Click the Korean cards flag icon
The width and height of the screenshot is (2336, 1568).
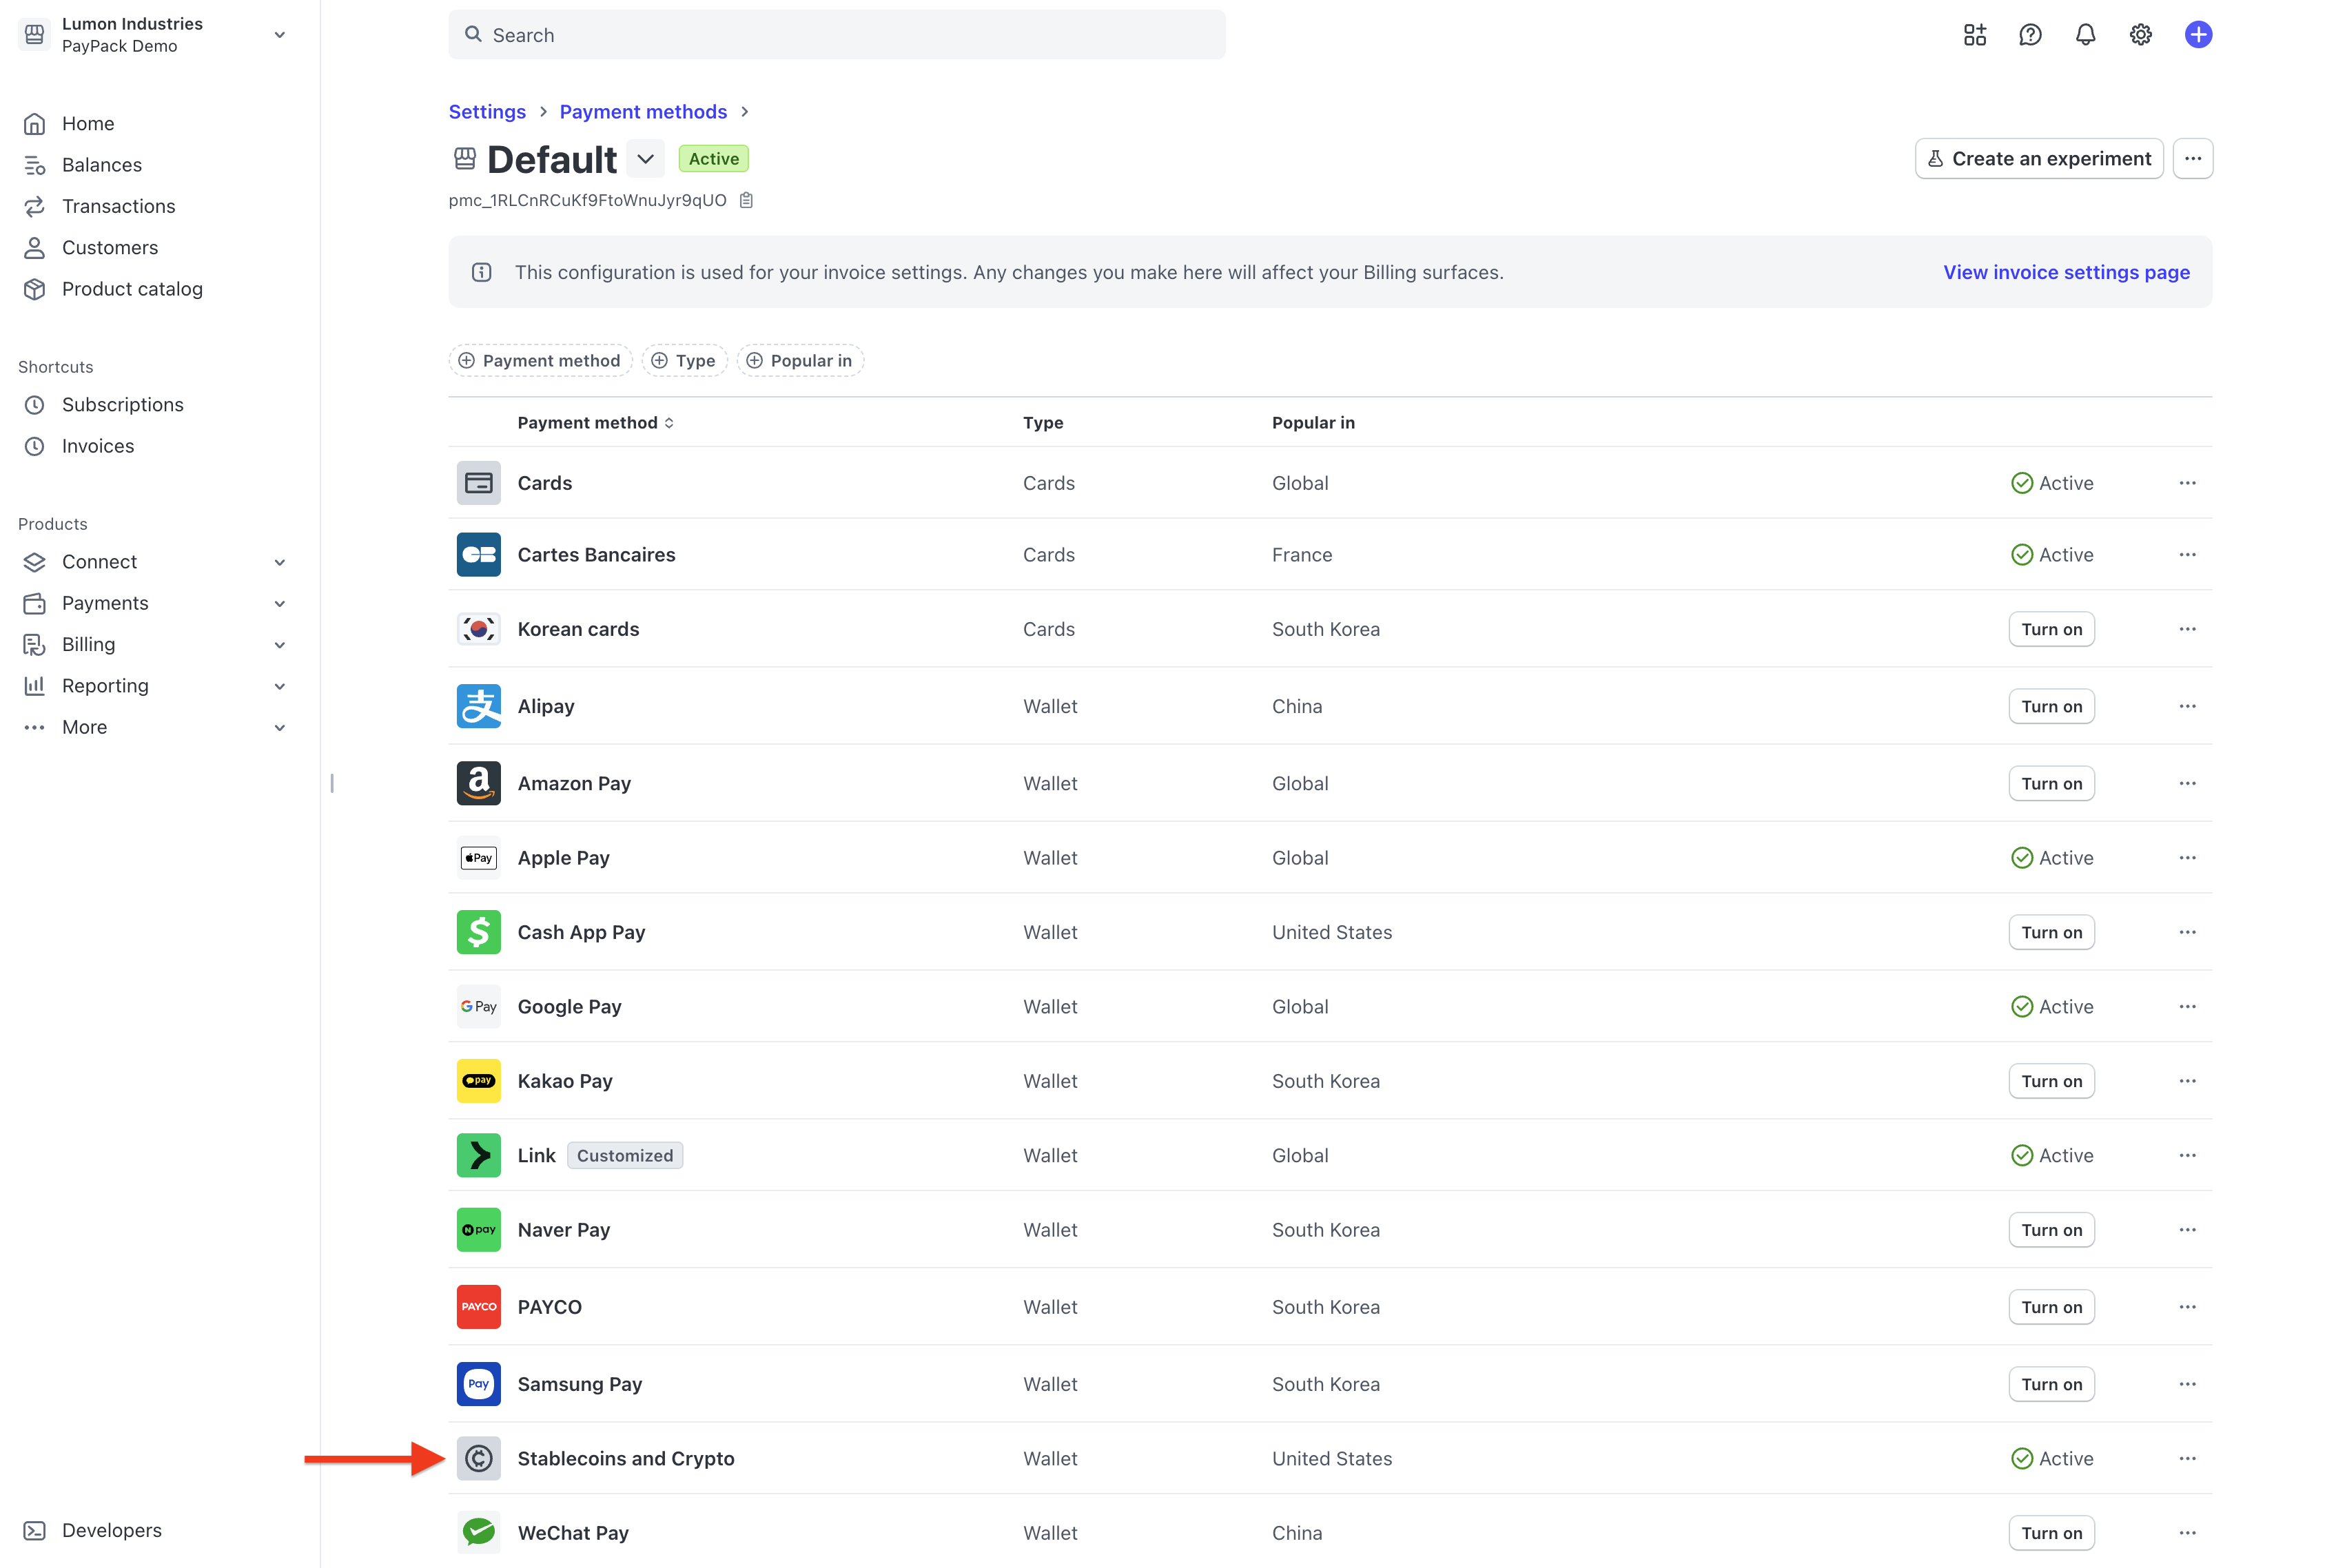479,629
